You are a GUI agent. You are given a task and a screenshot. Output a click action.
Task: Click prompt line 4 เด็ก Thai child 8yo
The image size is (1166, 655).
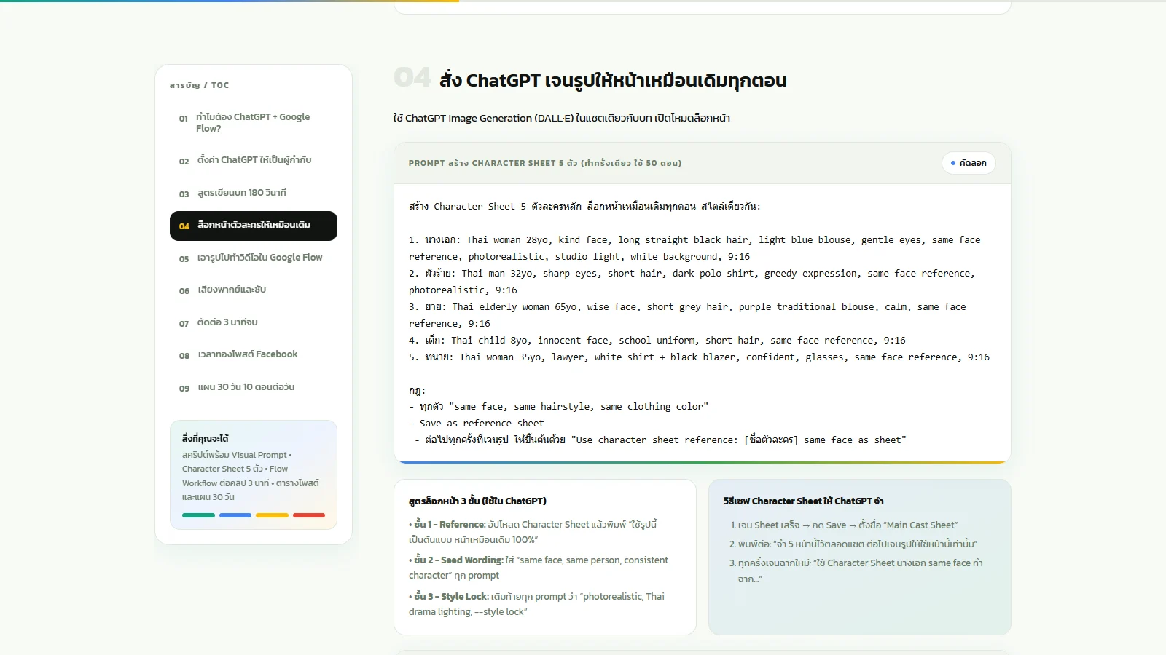point(657,340)
